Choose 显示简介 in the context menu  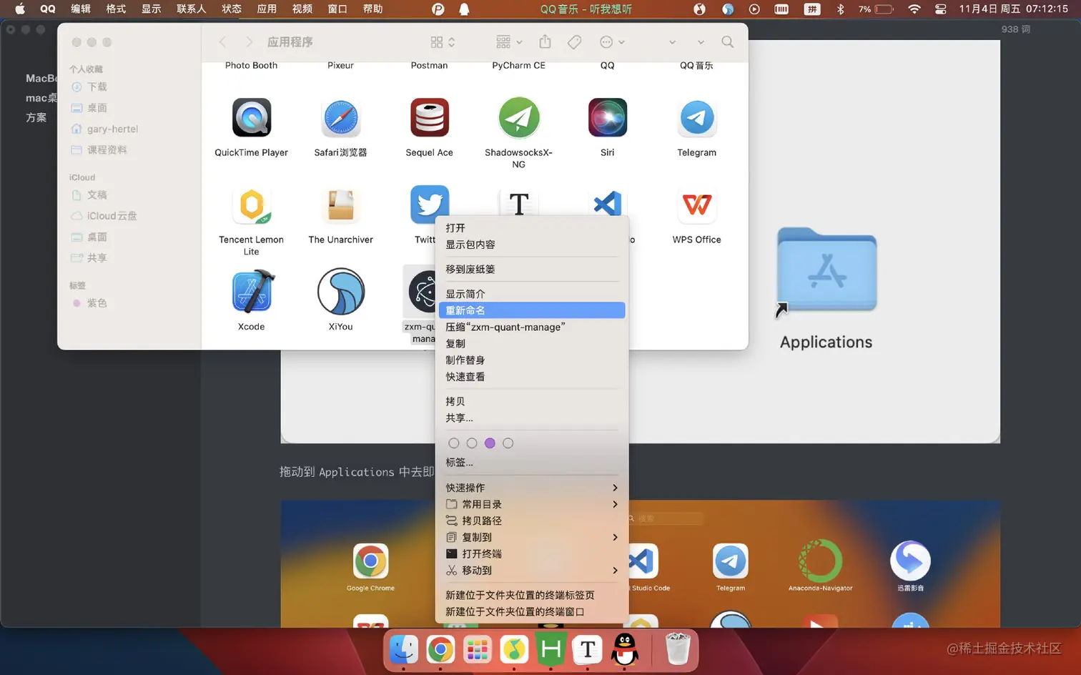(531, 294)
